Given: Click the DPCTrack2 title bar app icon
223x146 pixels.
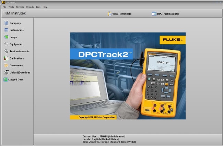Looking at the screenshot, I should [3, 2].
